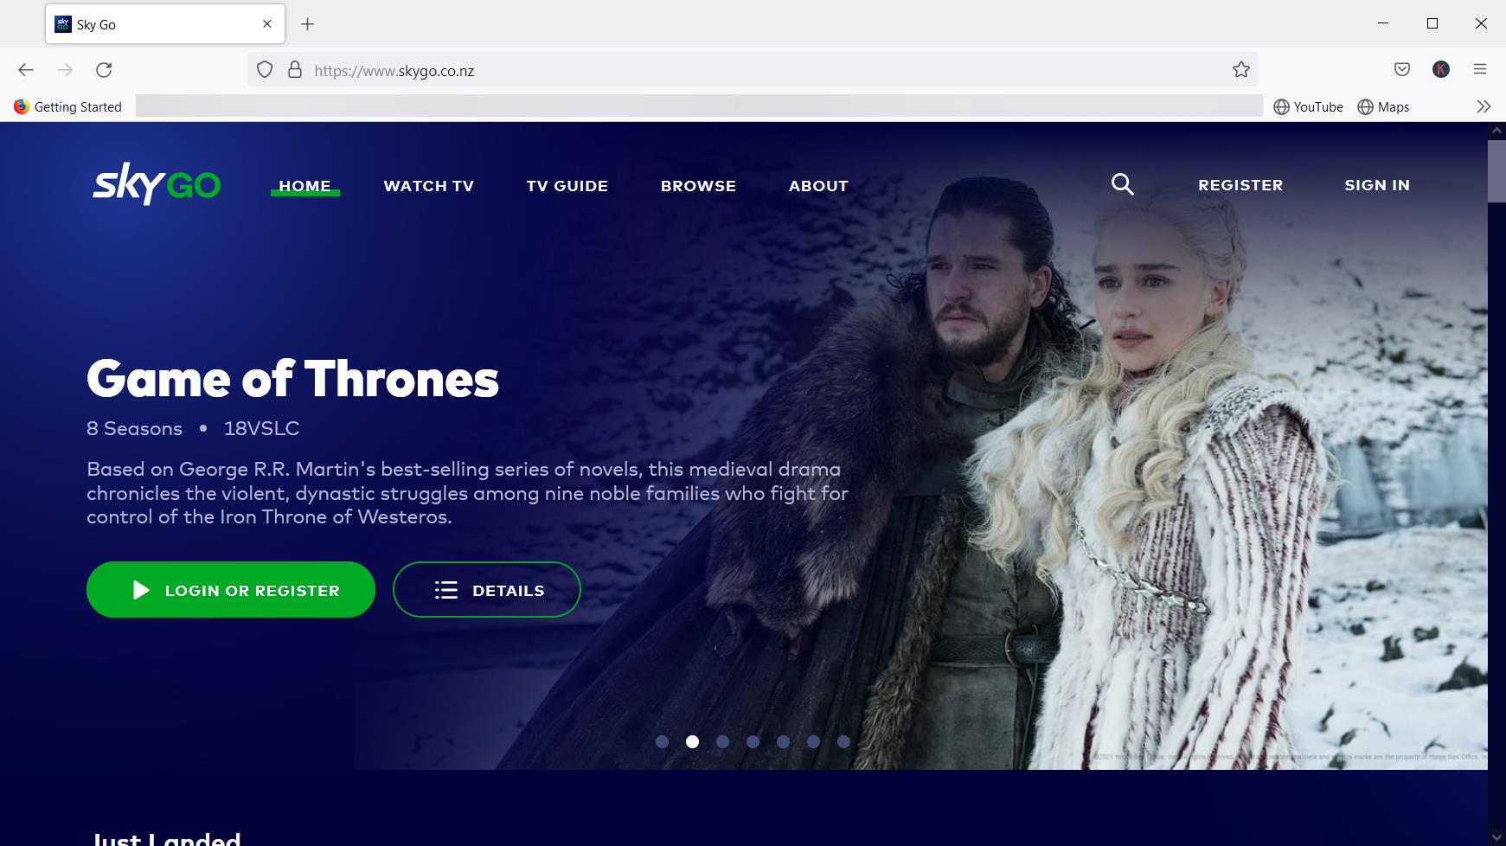Image resolution: width=1506 pixels, height=846 pixels.
Task: Select the HOME navigation item
Action: (304, 185)
